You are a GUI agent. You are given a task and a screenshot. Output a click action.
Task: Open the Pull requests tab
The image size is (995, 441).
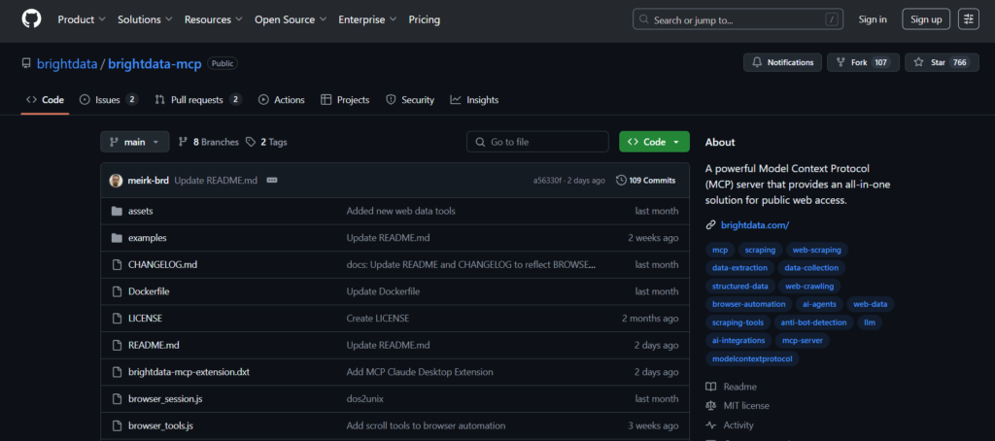pos(198,100)
